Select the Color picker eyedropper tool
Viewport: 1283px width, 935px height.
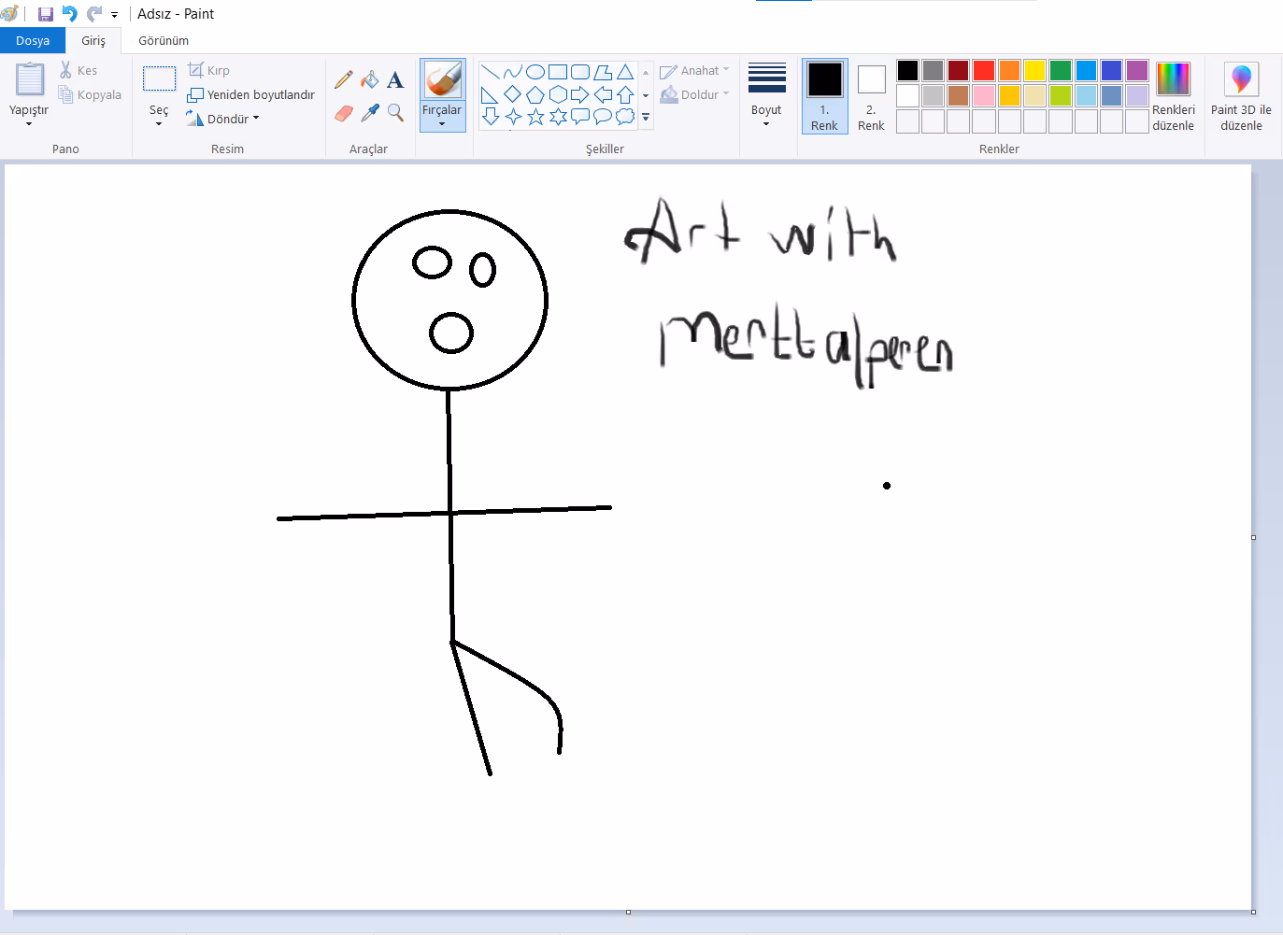[x=370, y=113]
